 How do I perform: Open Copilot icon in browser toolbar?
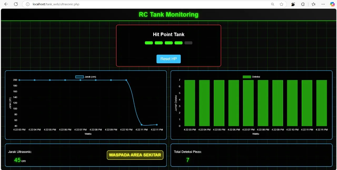[x=332, y=4]
